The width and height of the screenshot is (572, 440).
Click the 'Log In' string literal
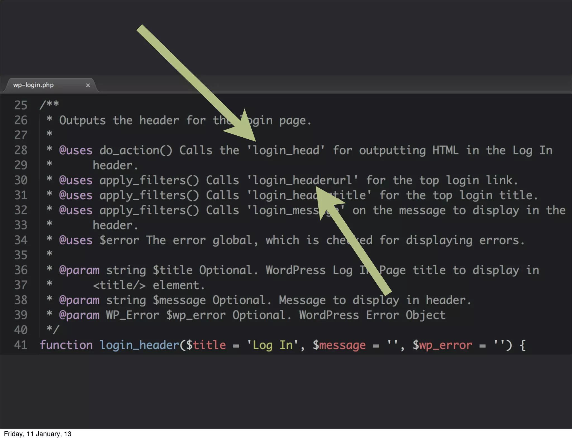(x=273, y=345)
